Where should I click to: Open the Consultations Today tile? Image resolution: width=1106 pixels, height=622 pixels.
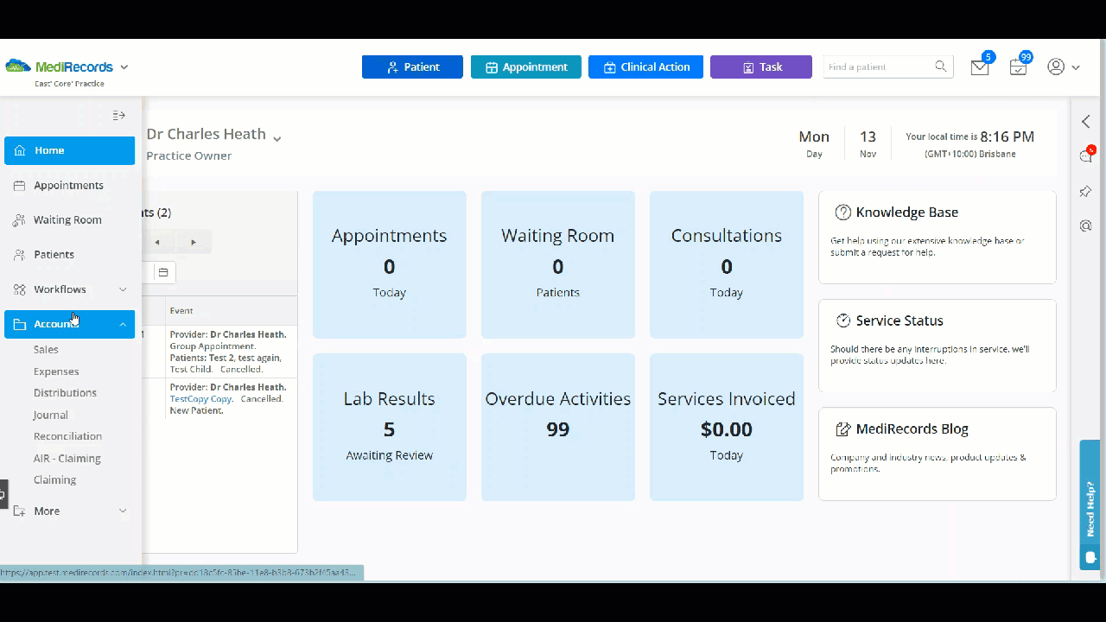tap(727, 264)
